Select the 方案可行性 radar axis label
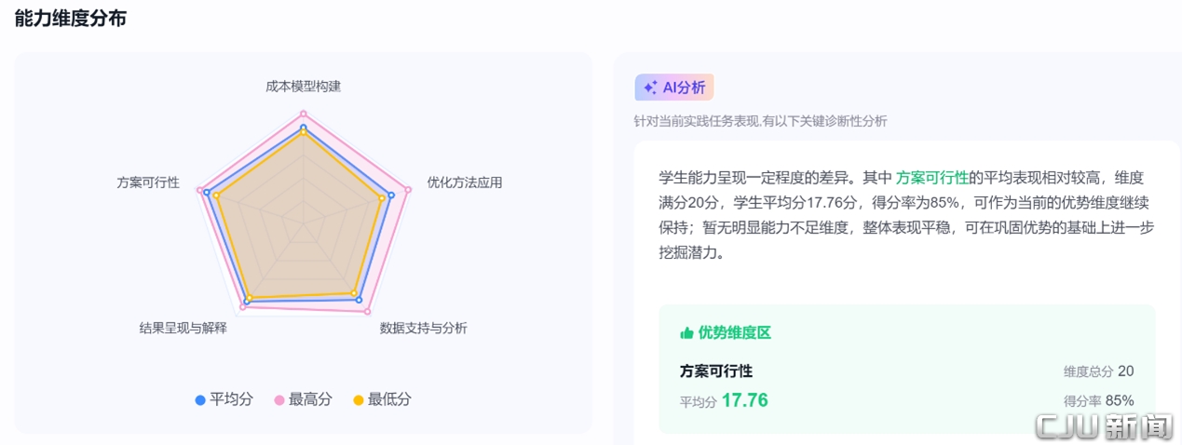The height and width of the screenshot is (445, 1182). (148, 182)
